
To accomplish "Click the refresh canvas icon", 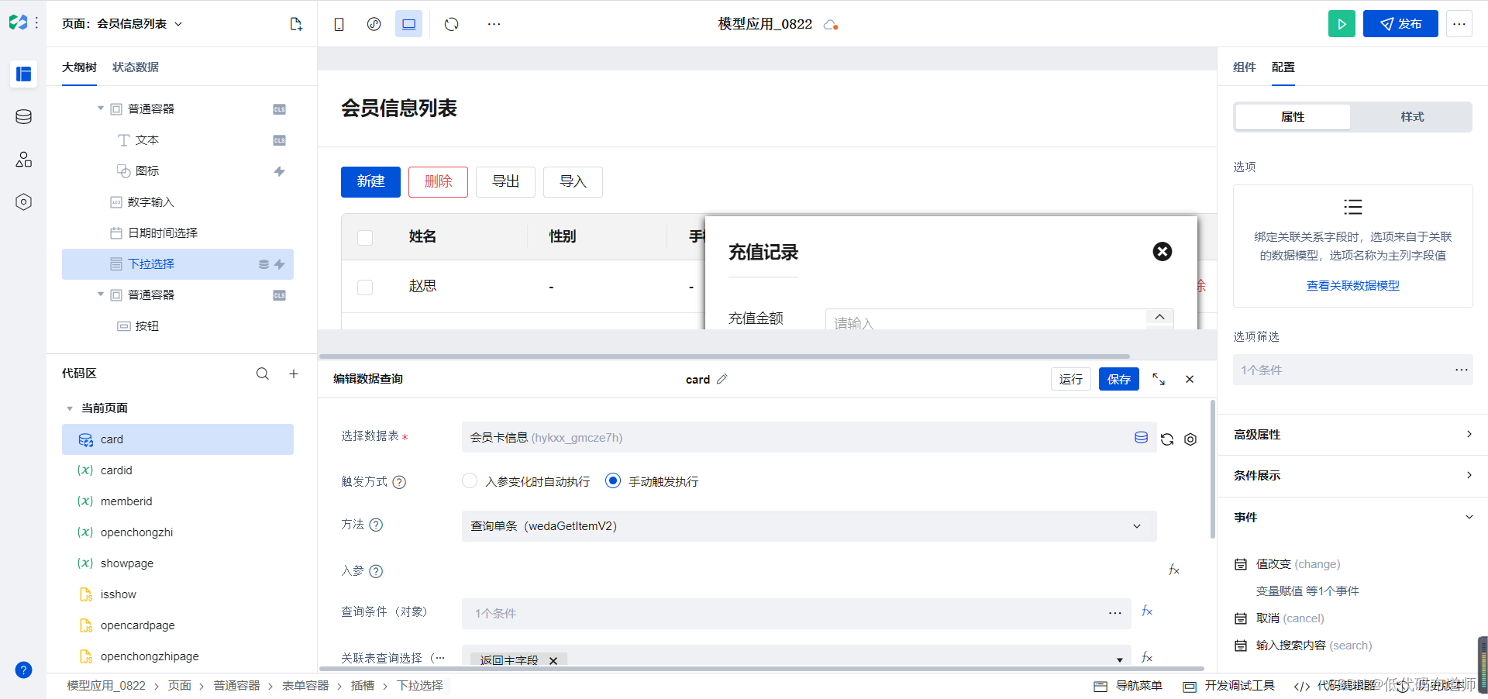I will [x=451, y=24].
